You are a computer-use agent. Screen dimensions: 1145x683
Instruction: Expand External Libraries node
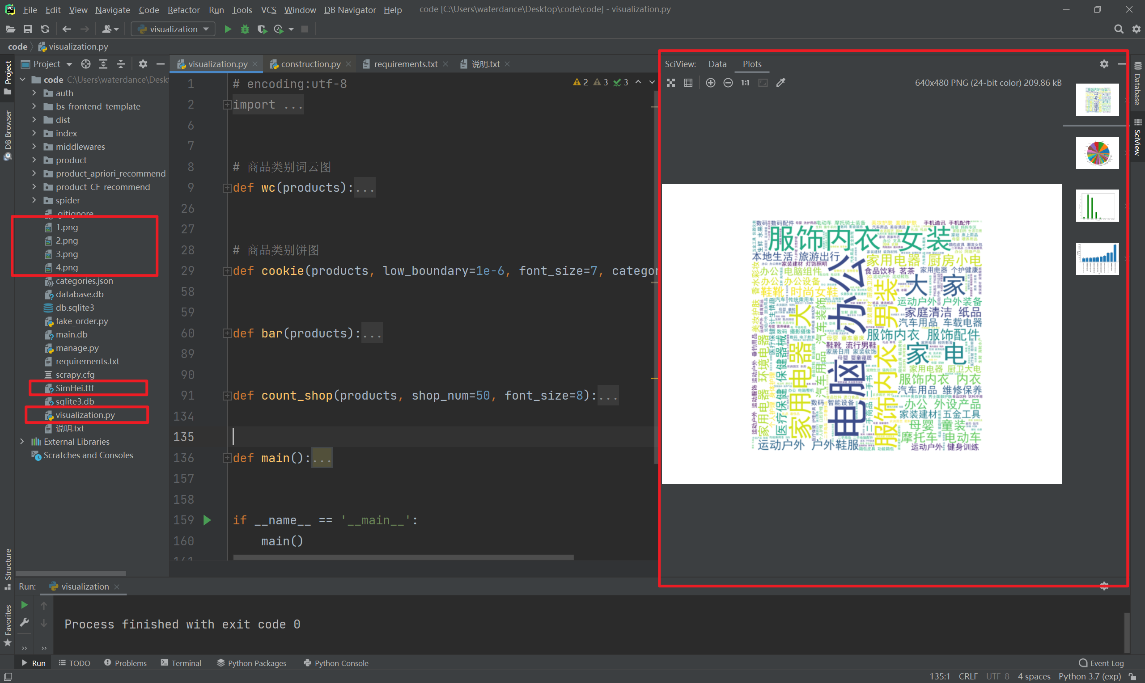(x=21, y=441)
